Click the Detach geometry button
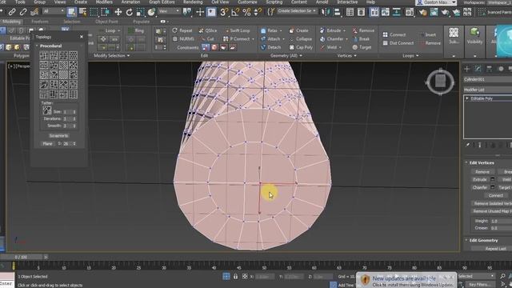Viewport: 512px width, 288px height. coord(270,47)
